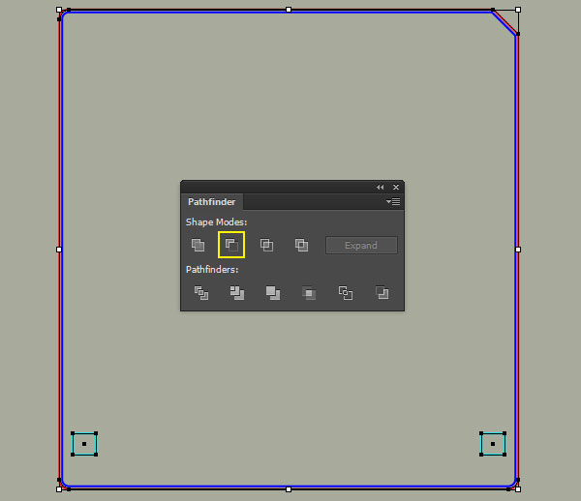Collapse the Pathfinder panel with double arrows
Screen dimensions: 581x501
pos(381,188)
